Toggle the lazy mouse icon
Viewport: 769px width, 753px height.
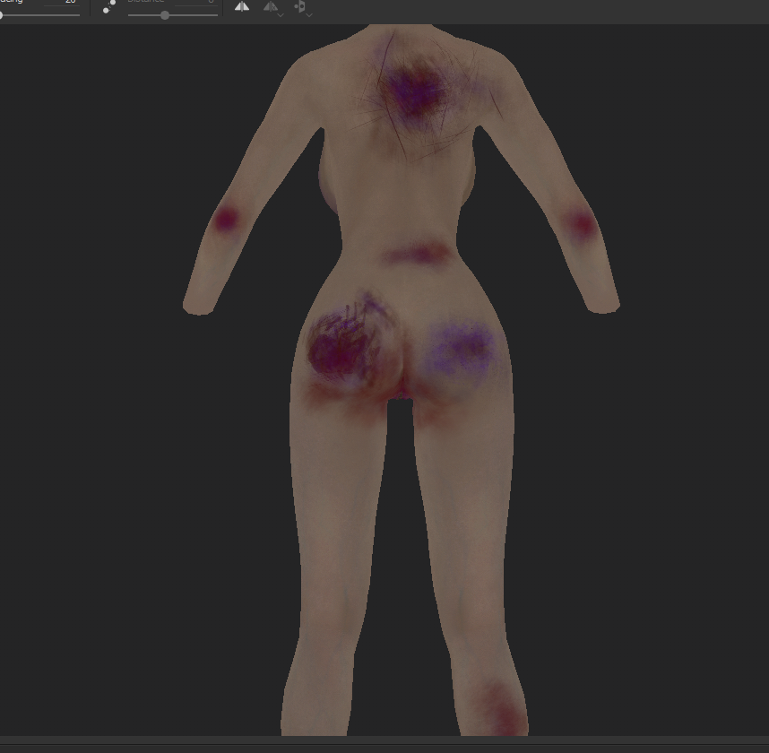point(108,6)
